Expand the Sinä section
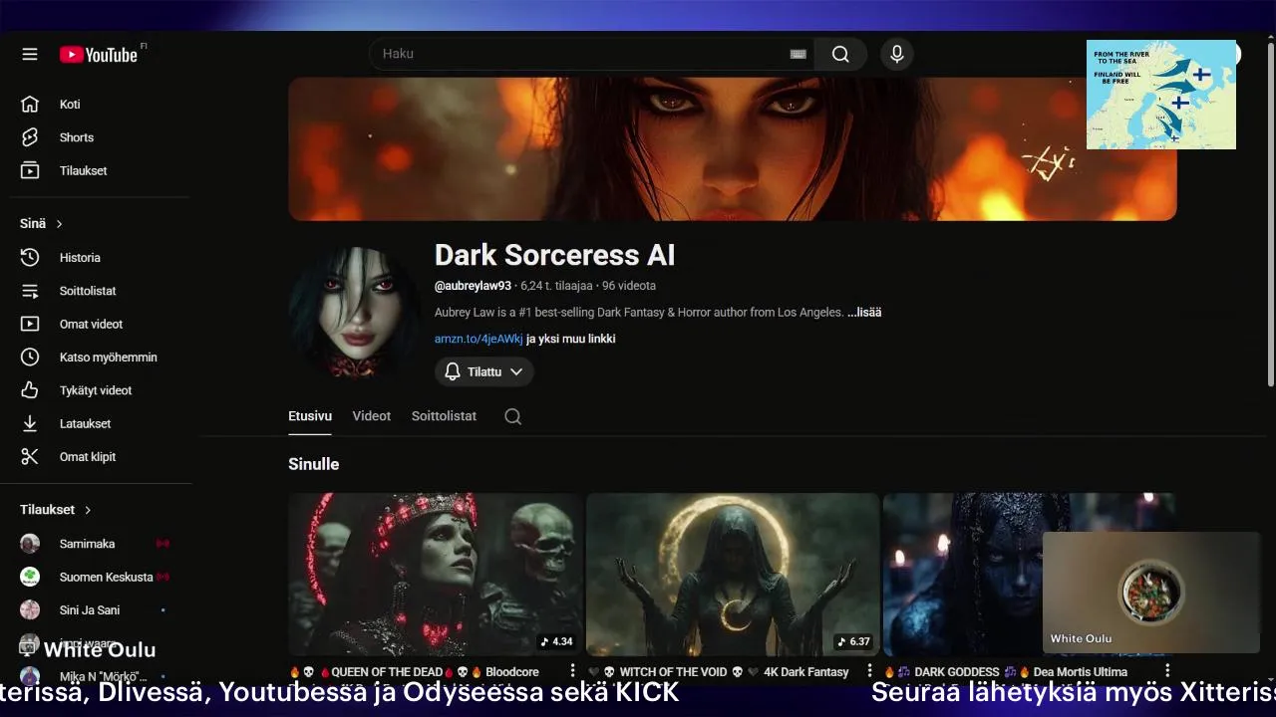Screen dimensions: 1276x717 42,224
